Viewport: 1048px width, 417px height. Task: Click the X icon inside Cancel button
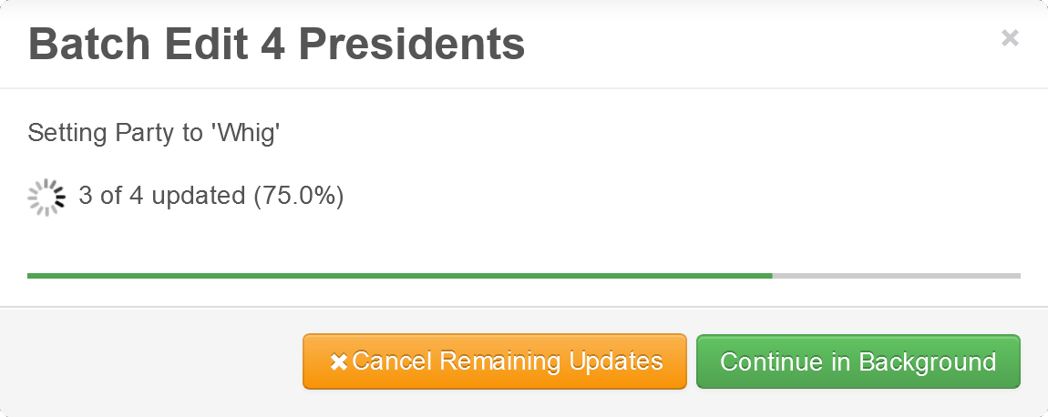tap(338, 362)
